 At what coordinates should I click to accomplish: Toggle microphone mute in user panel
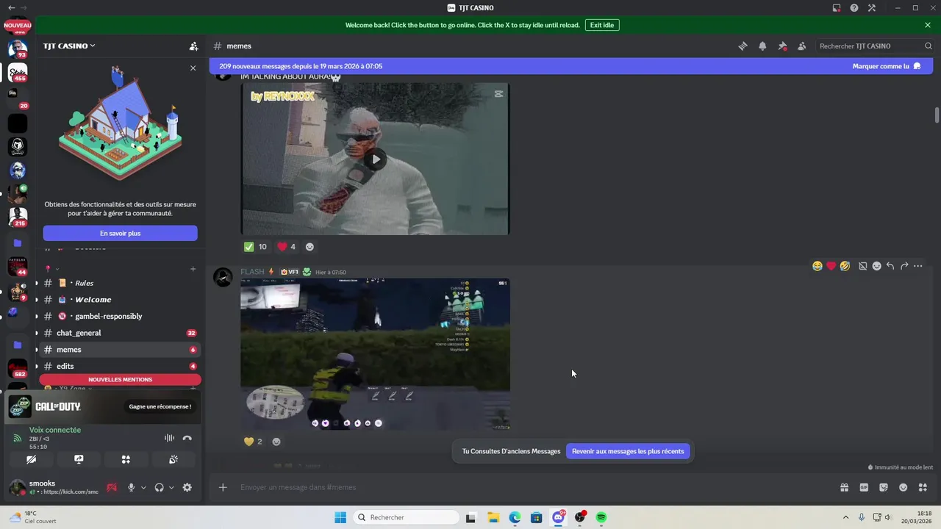coord(131,487)
